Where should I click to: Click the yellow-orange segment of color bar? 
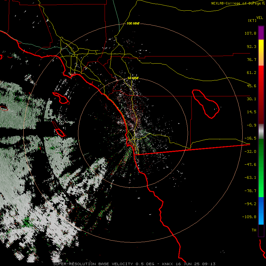(x=261, y=53)
